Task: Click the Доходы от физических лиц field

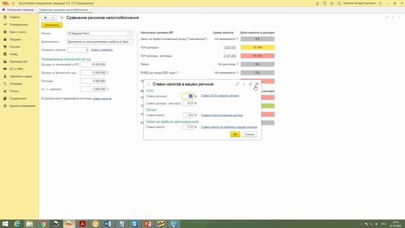Action: point(93,73)
